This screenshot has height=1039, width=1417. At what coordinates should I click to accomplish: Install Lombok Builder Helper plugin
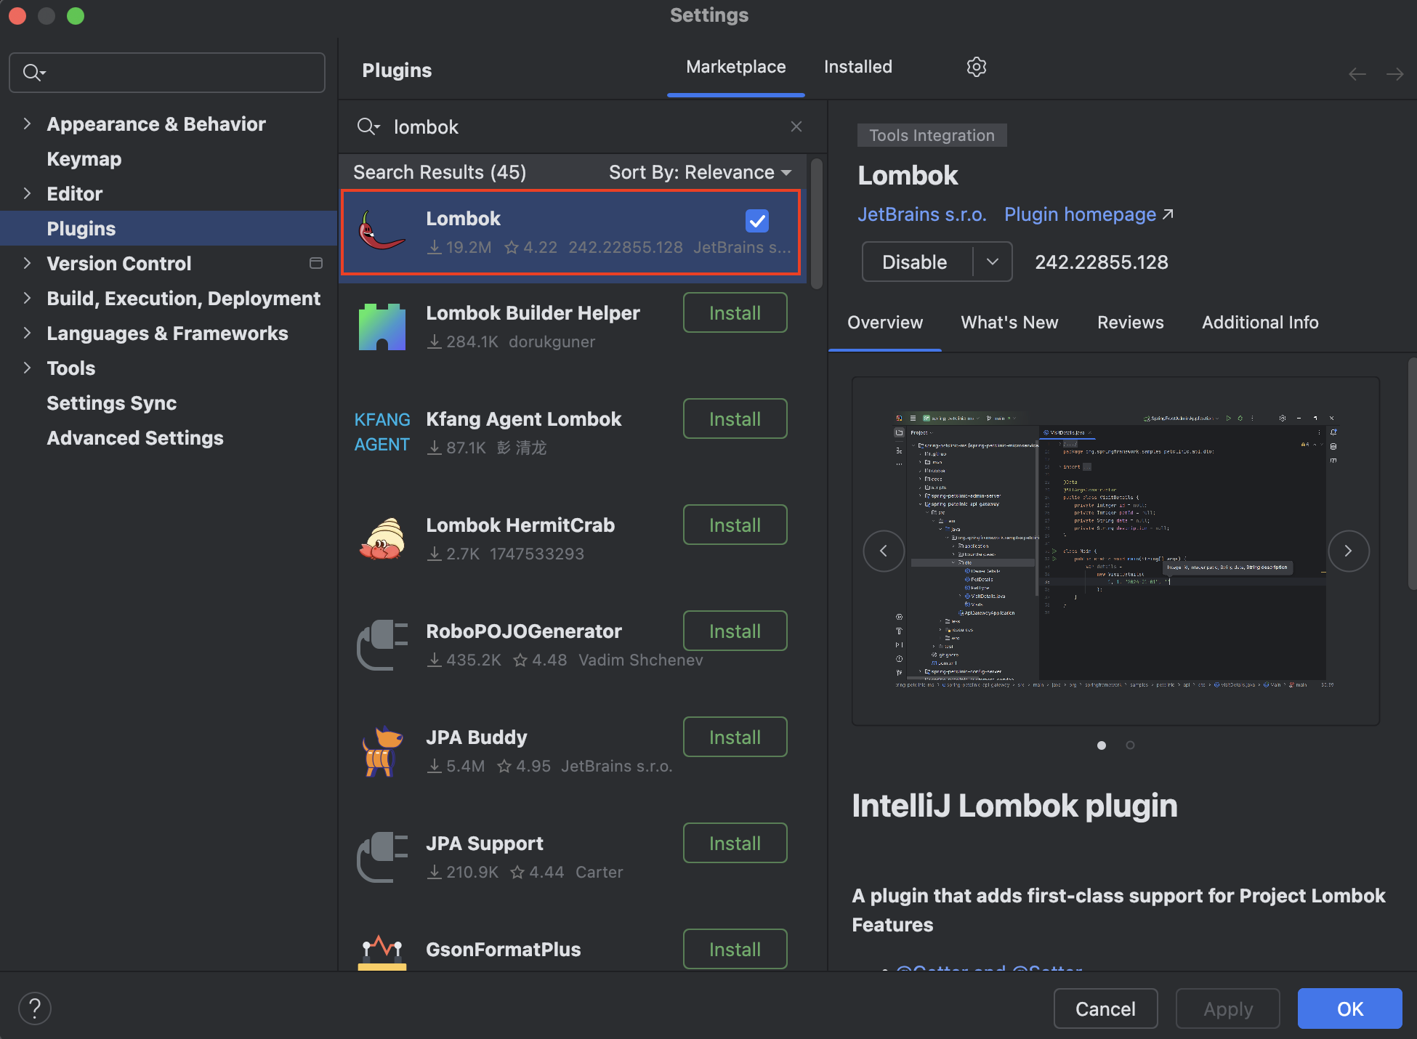point(735,312)
